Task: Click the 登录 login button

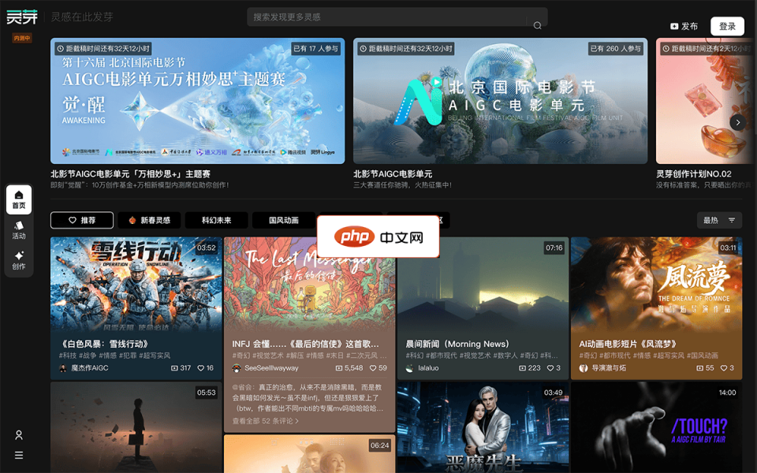Action: point(727,26)
